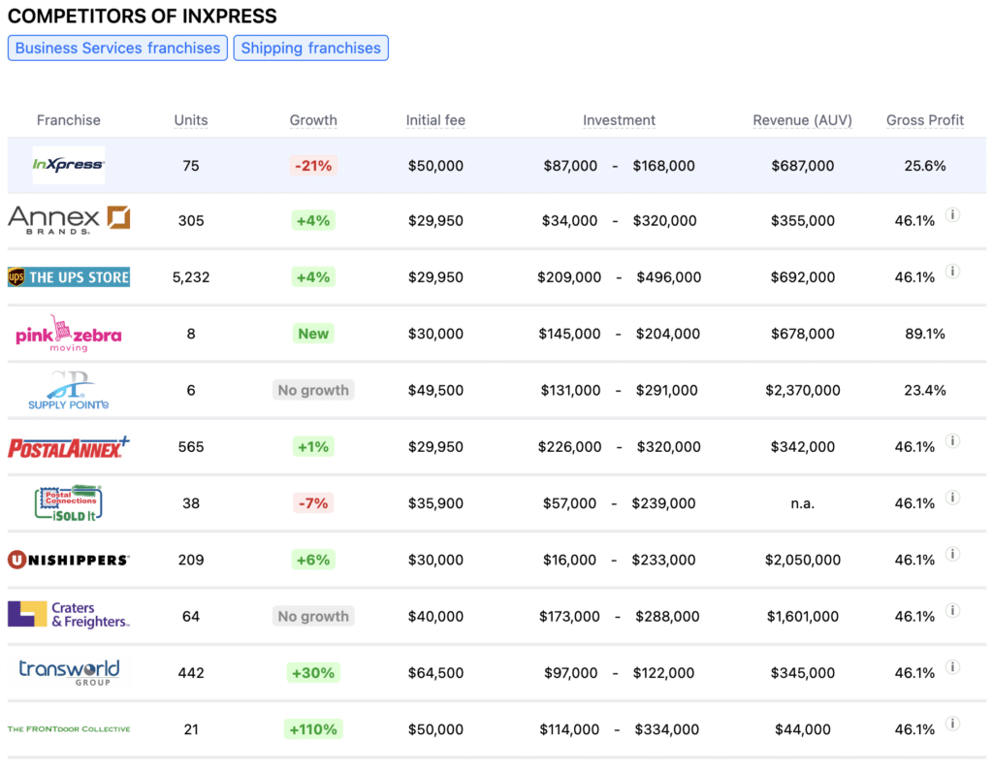Click the Growth column header

click(x=313, y=120)
